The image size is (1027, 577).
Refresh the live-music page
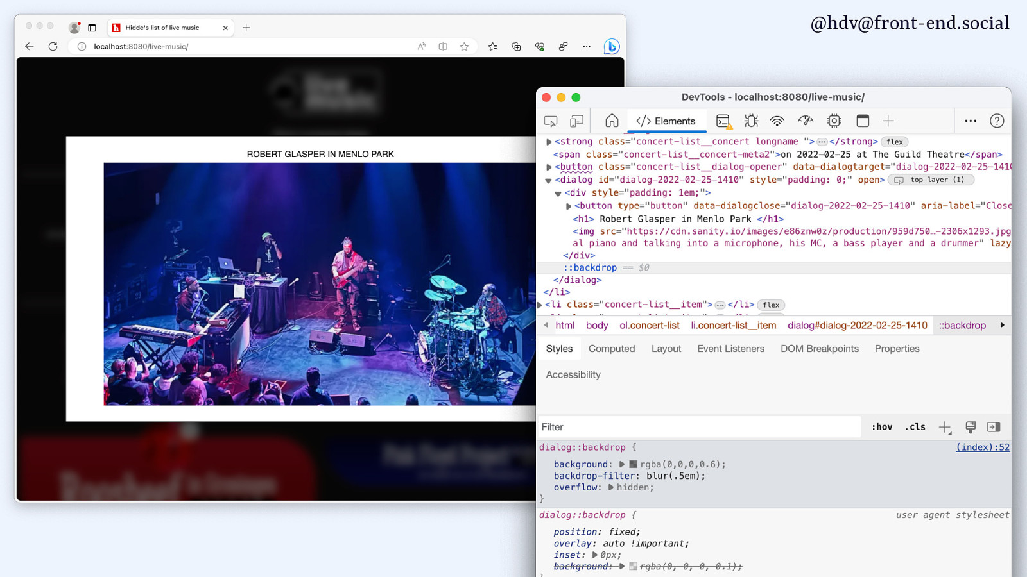pos(53,46)
